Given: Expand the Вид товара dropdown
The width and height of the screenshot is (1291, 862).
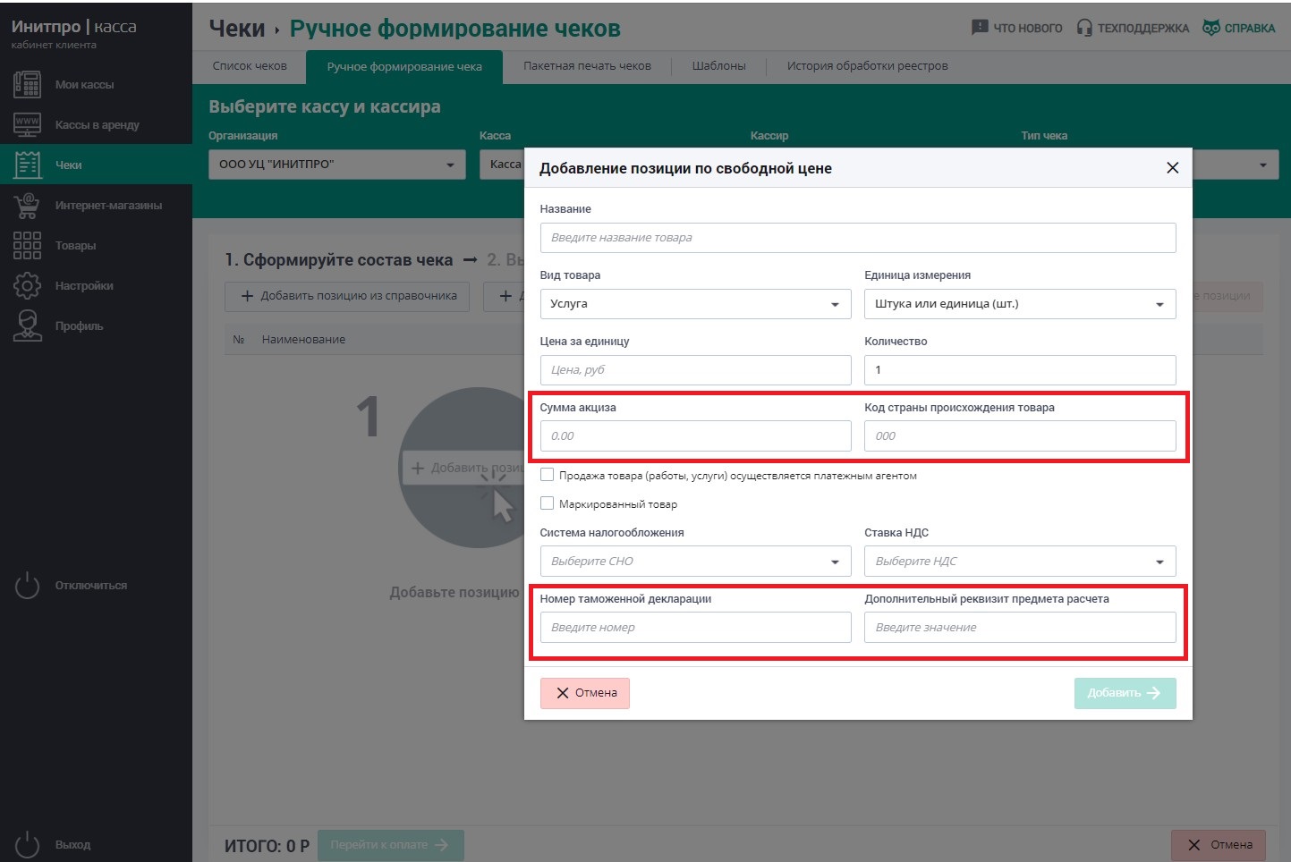Looking at the screenshot, I should 695,304.
